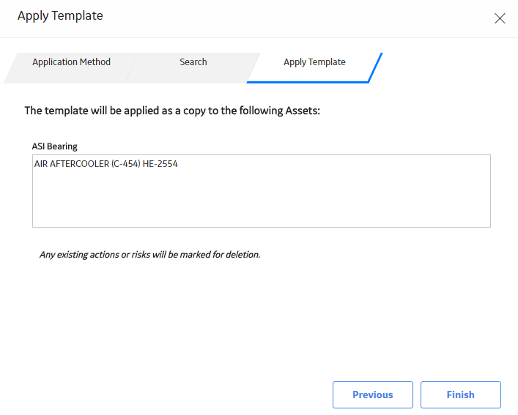Click the Apply Template dialog title
The image size is (518, 415).
60,16
